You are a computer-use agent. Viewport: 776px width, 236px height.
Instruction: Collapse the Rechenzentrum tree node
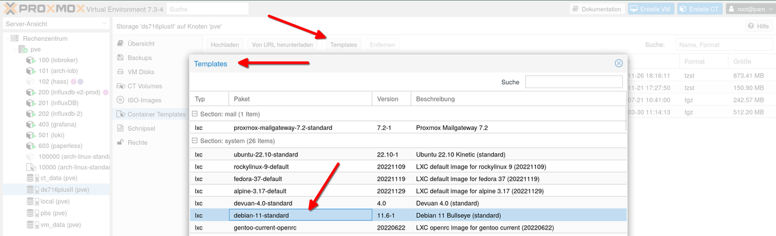(7, 39)
